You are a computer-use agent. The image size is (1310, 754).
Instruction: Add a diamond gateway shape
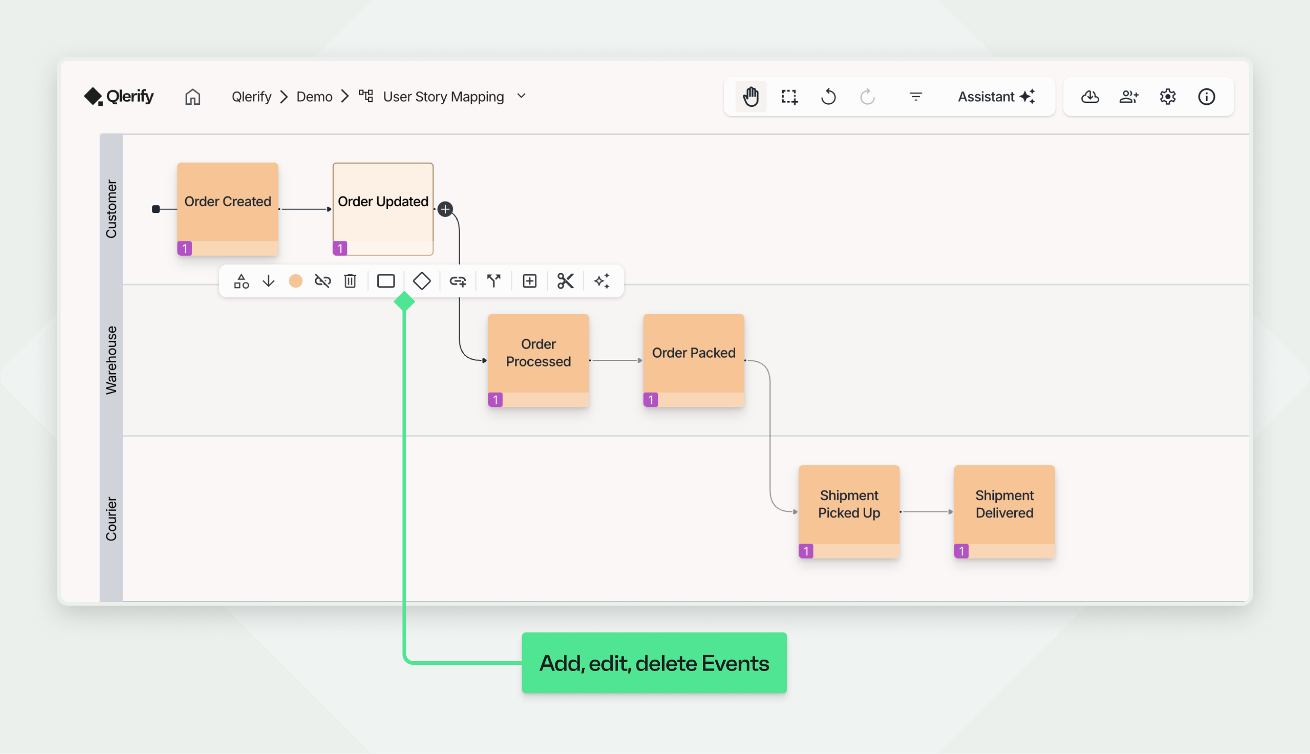coord(422,281)
